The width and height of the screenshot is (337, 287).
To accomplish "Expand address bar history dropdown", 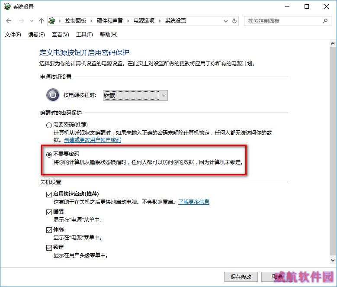I will coord(226,21).
